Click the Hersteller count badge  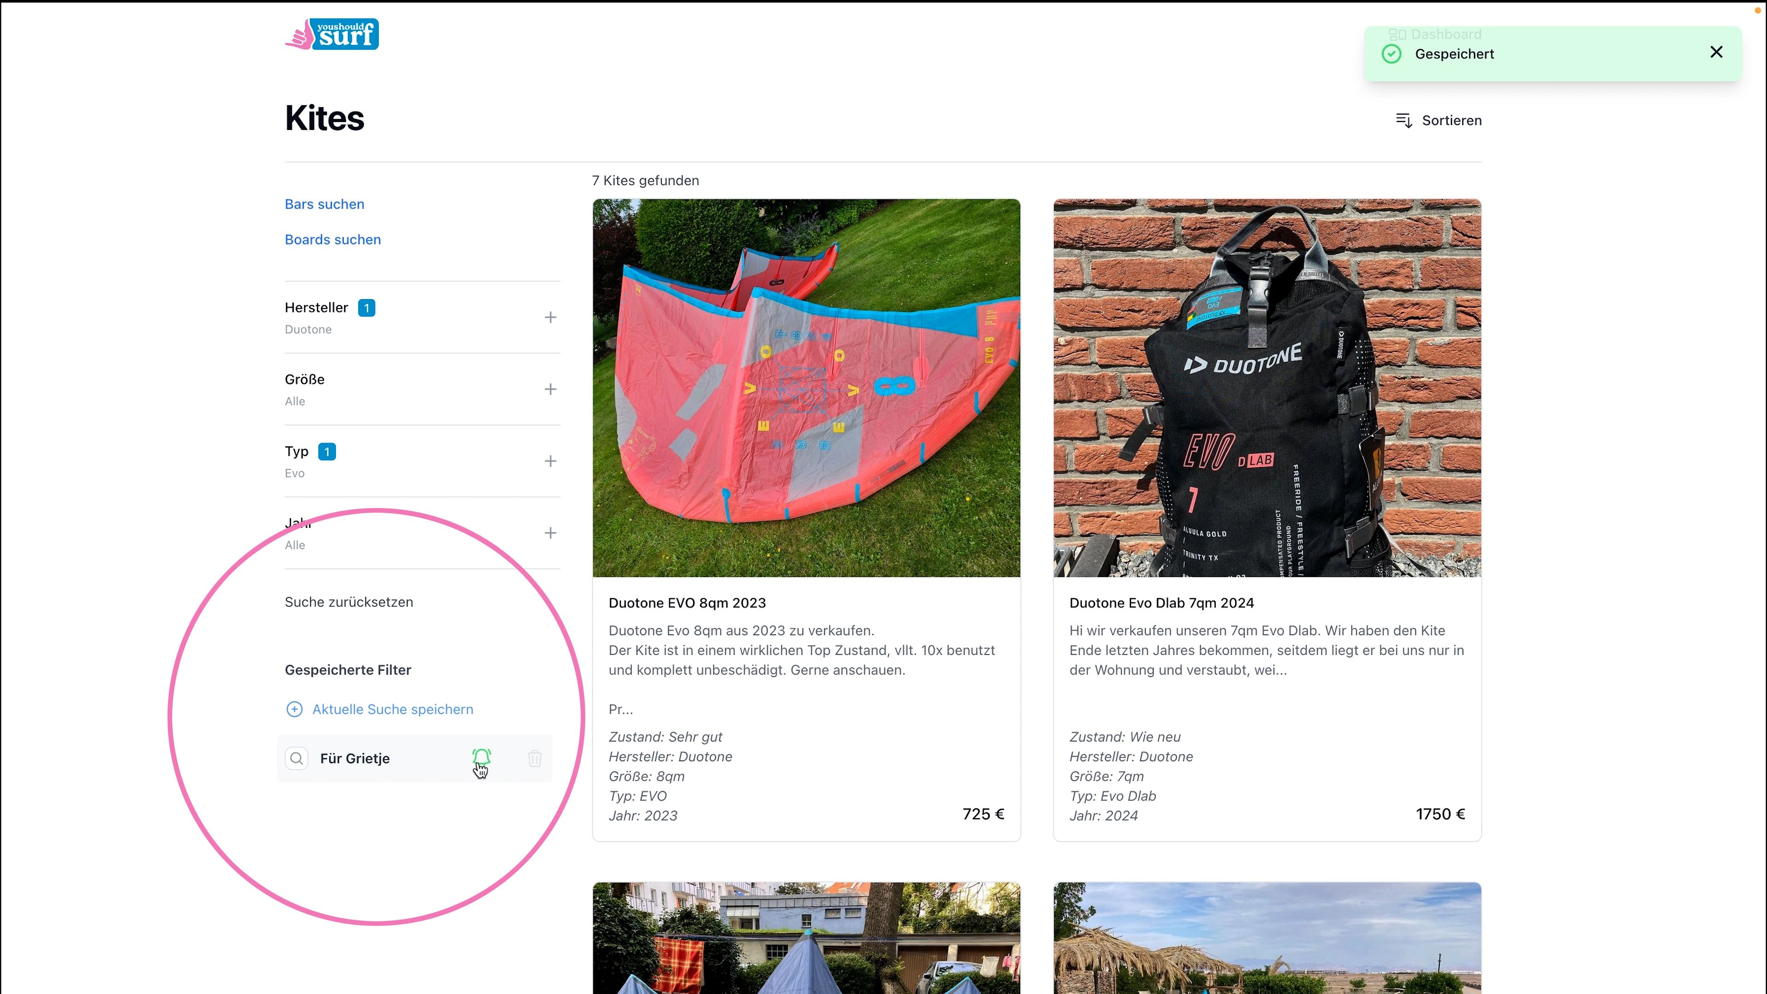(366, 308)
